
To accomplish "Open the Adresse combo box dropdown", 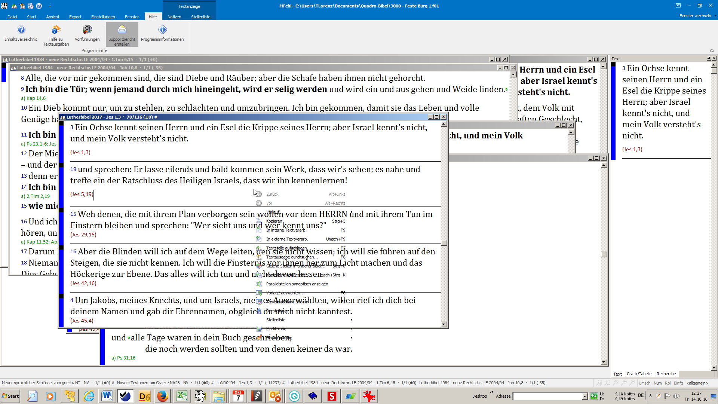I will point(584,397).
